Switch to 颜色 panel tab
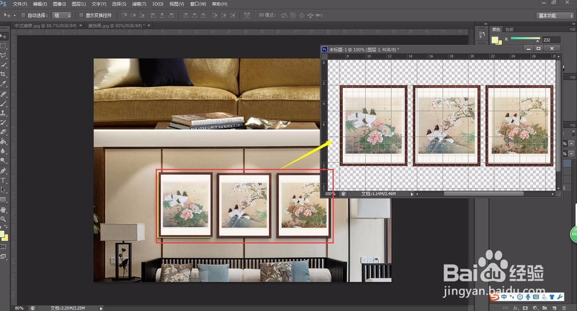The height and width of the screenshot is (311, 577). click(x=496, y=29)
